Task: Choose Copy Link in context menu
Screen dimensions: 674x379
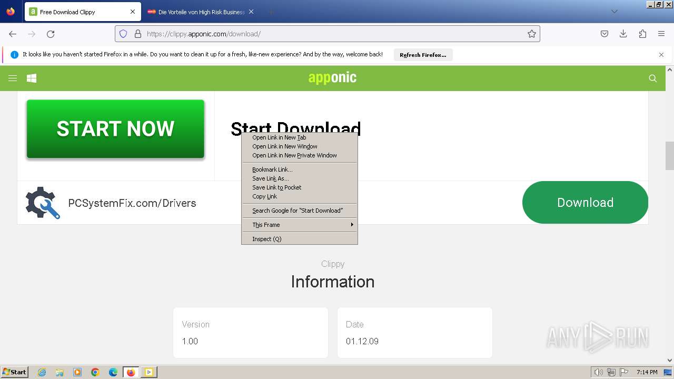Action: tap(299, 196)
